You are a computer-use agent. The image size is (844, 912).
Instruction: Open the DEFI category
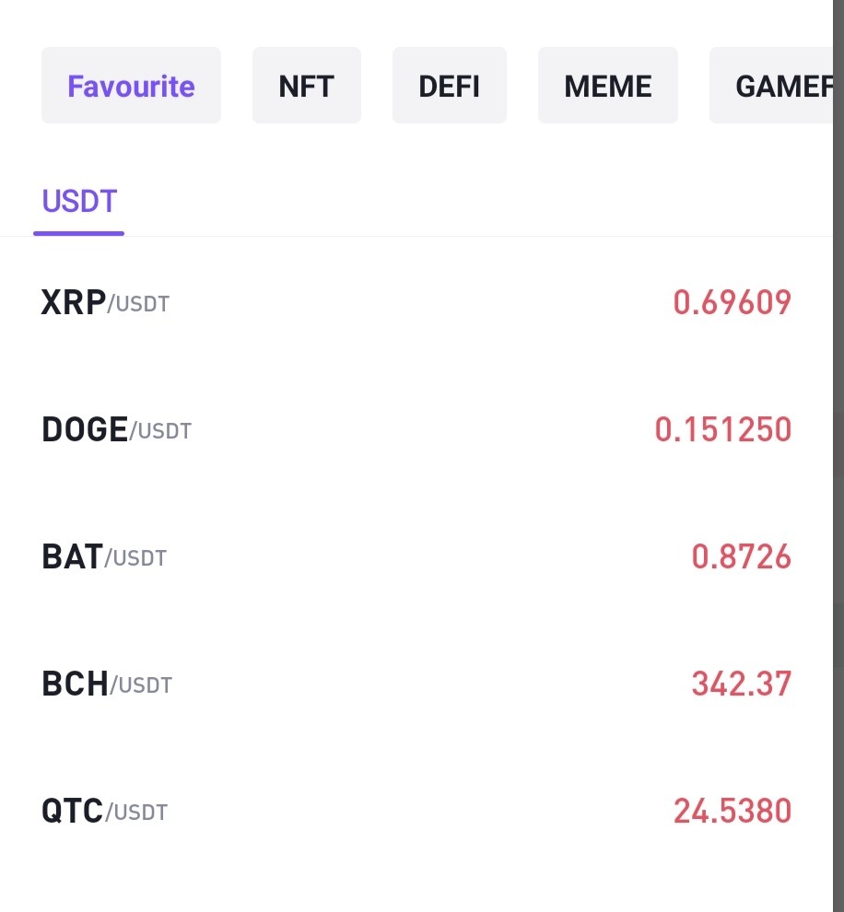tap(449, 86)
